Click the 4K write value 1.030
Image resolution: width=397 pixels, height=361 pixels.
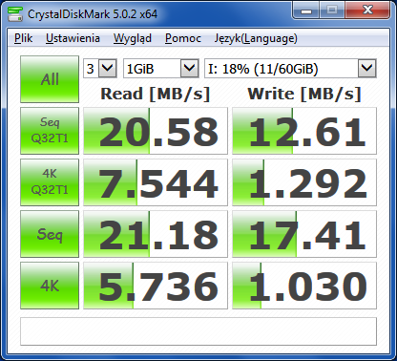point(304,286)
